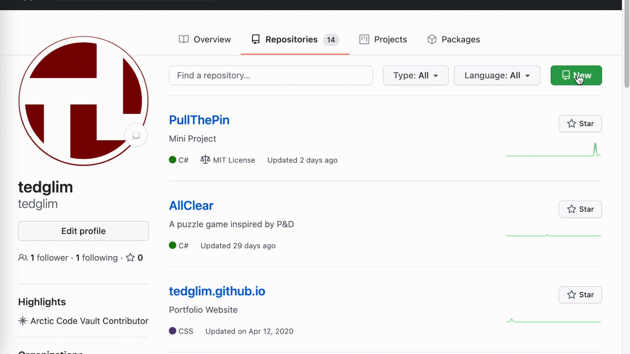This screenshot has width=630, height=354.
Task: Click the green C# language dot for AllClear
Action: click(x=173, y=245)
